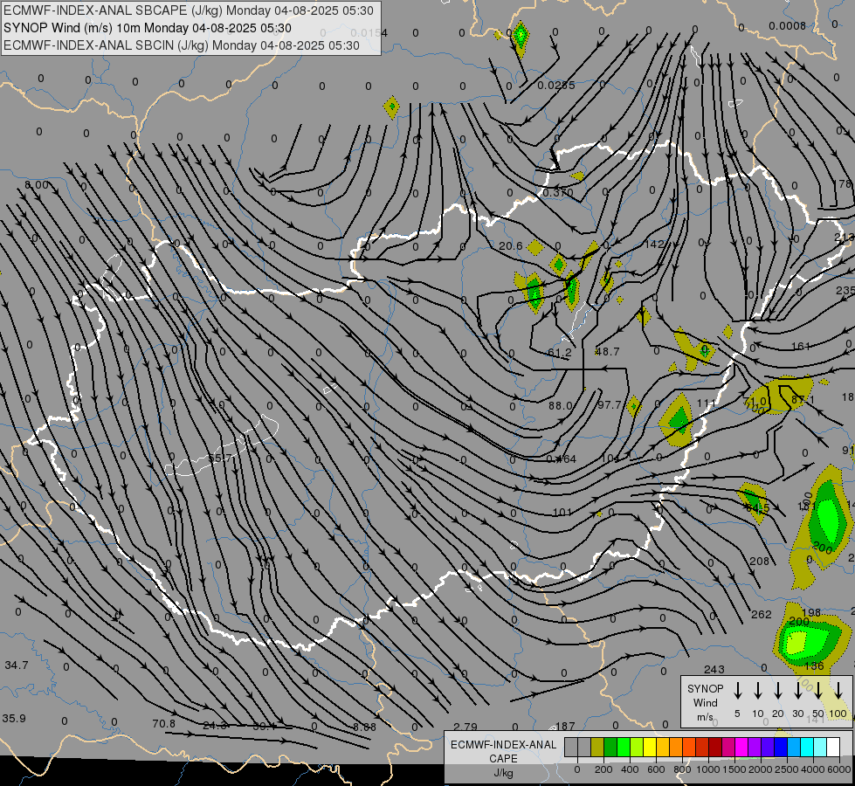Pick the pale cyan swatch right of 4000 tick
The image size is (855, 786).
(821, 748)
